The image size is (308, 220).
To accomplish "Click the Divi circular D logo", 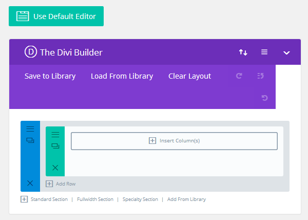I will point(31,52).
